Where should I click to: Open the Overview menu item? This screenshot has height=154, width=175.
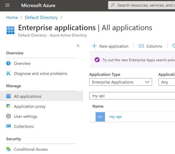pyautogui.click(x=22, y=63)
